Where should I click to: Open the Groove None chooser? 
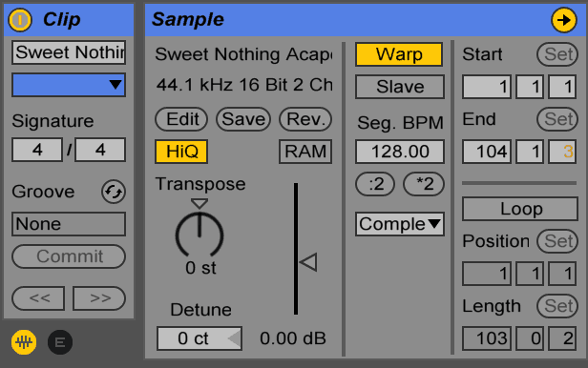point(69,224)
